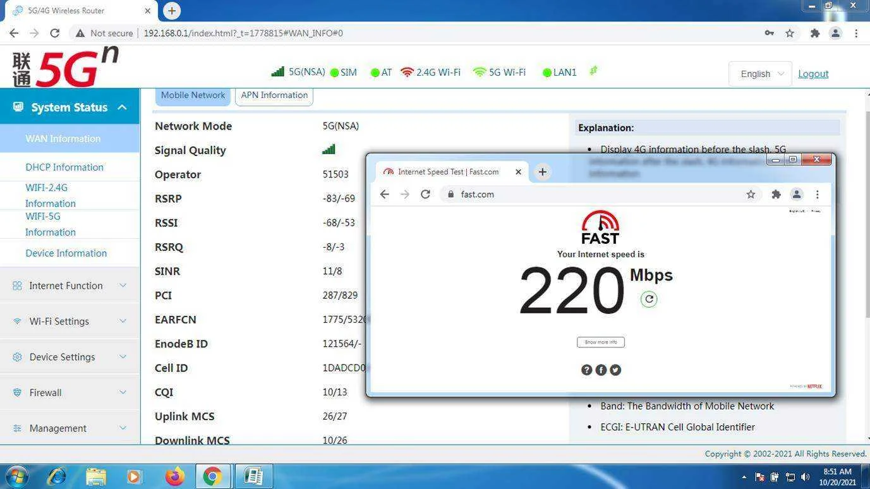
Task: Collapse the System Status section
Action: pyautogui.click(x=69, y=107)
